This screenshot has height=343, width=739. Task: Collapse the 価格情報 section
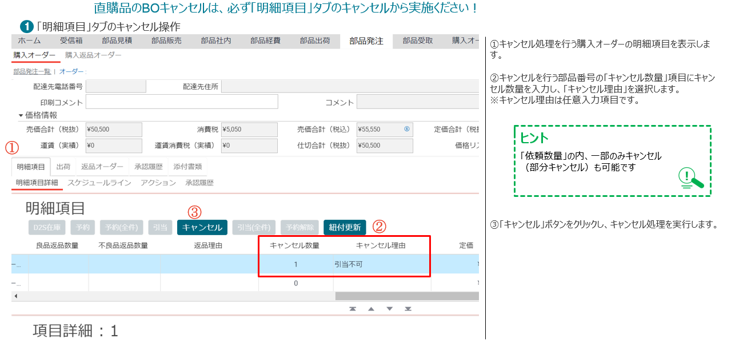(21, 115)
